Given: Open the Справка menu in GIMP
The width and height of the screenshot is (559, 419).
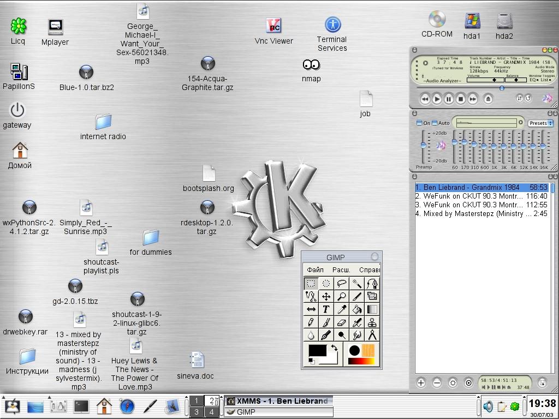Looking at the screenshot, I should 370,270.
